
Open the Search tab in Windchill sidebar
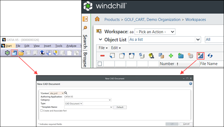click(x=85, y=42)
